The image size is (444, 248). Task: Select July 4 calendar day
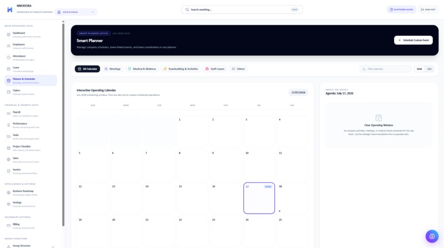(292, 131)
